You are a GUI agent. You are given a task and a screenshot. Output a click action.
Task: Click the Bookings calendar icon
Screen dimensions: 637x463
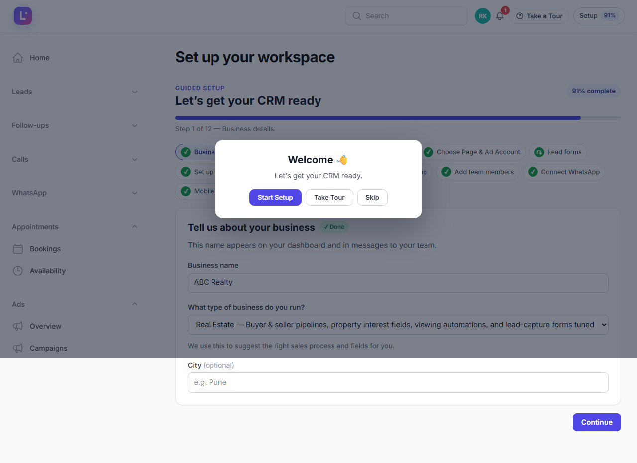click(18, 249)
